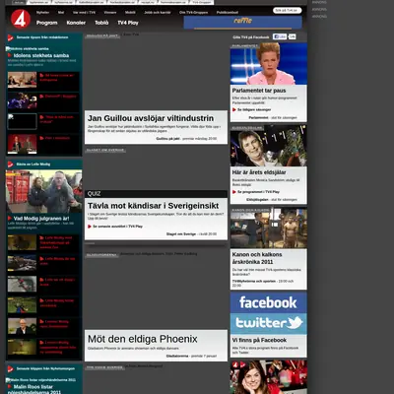394x394 pixels.
Task: Click the play icon on the fourth redaktionen clip title
Action: tap(41, 138)
